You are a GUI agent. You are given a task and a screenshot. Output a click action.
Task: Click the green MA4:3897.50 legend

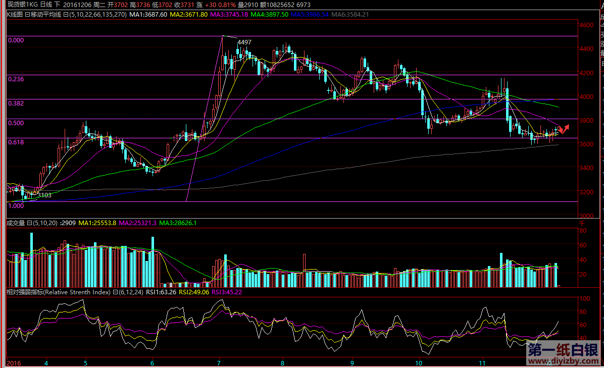(x=270, y=15)
